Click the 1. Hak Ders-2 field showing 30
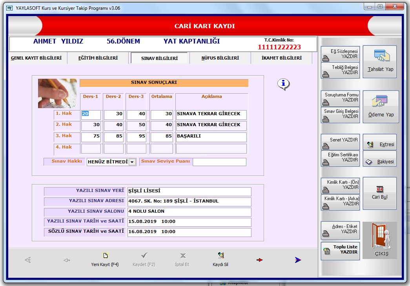Image resolution: width=410 pixels, height=286 pixels. [114, 114]
